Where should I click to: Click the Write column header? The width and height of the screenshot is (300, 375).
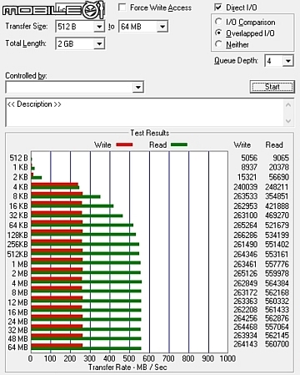242,144
